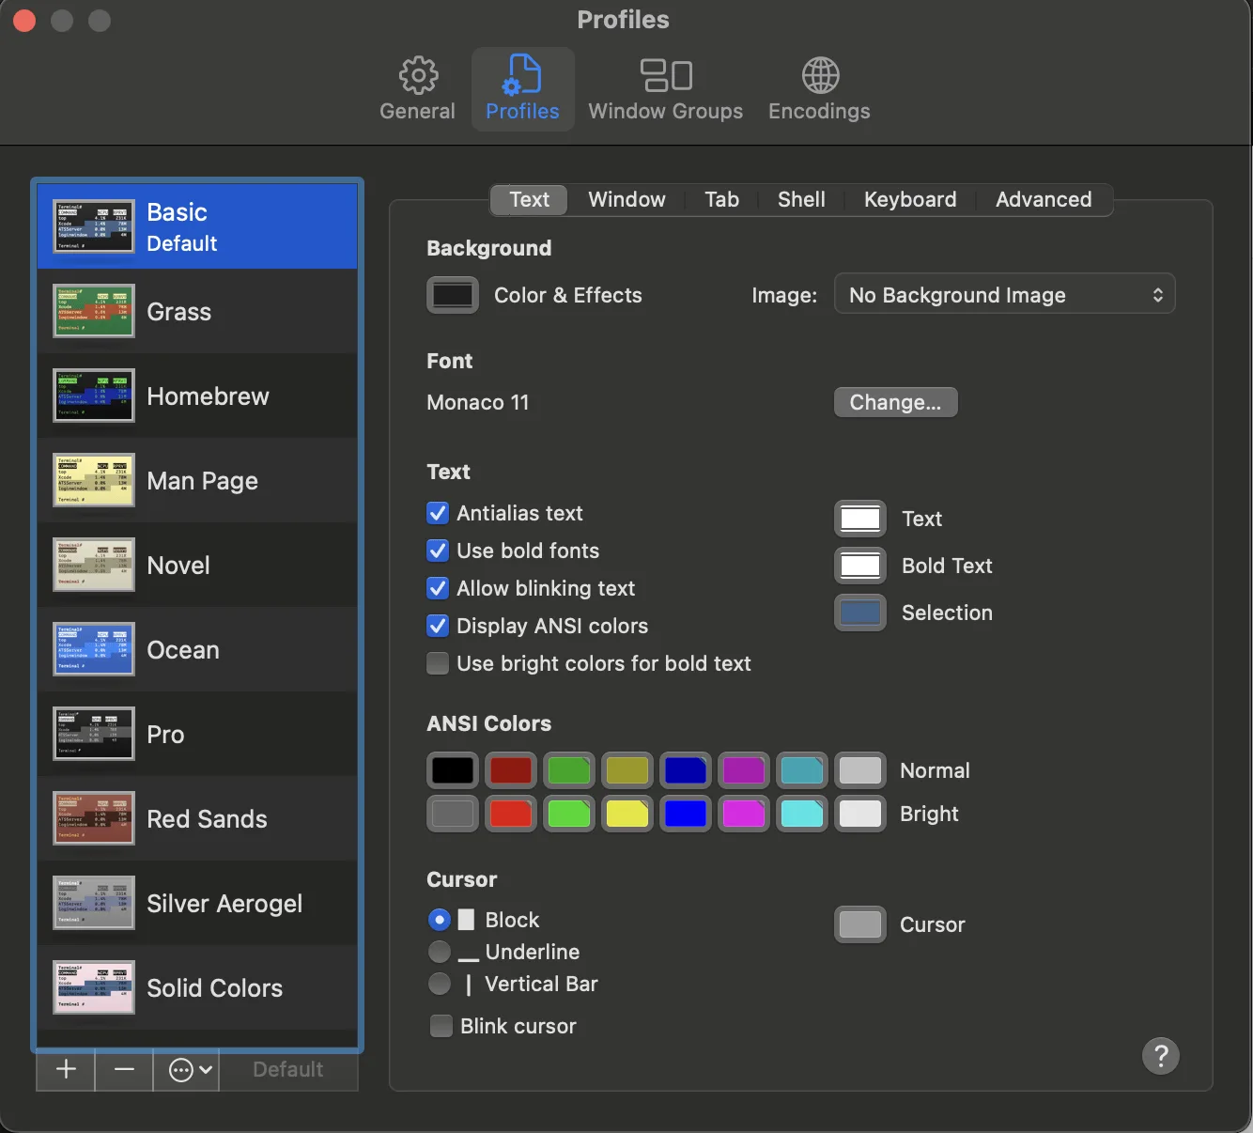Click the Change font button
The width and height of the screenshot is (1253, 1133).
click(894, 402)
